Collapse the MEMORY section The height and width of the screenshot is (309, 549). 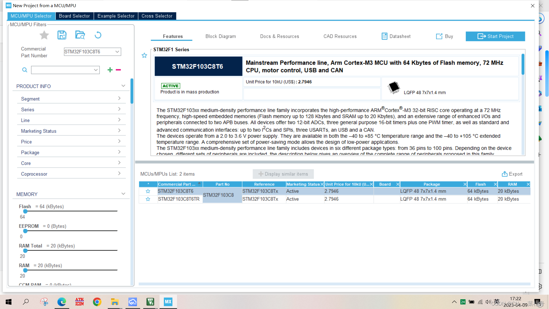coord(123,194)
